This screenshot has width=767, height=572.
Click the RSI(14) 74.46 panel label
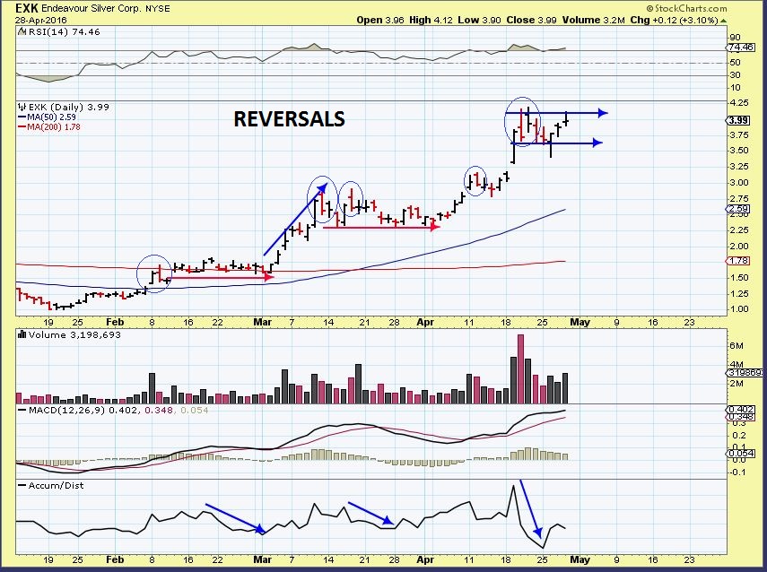point(64,31)
